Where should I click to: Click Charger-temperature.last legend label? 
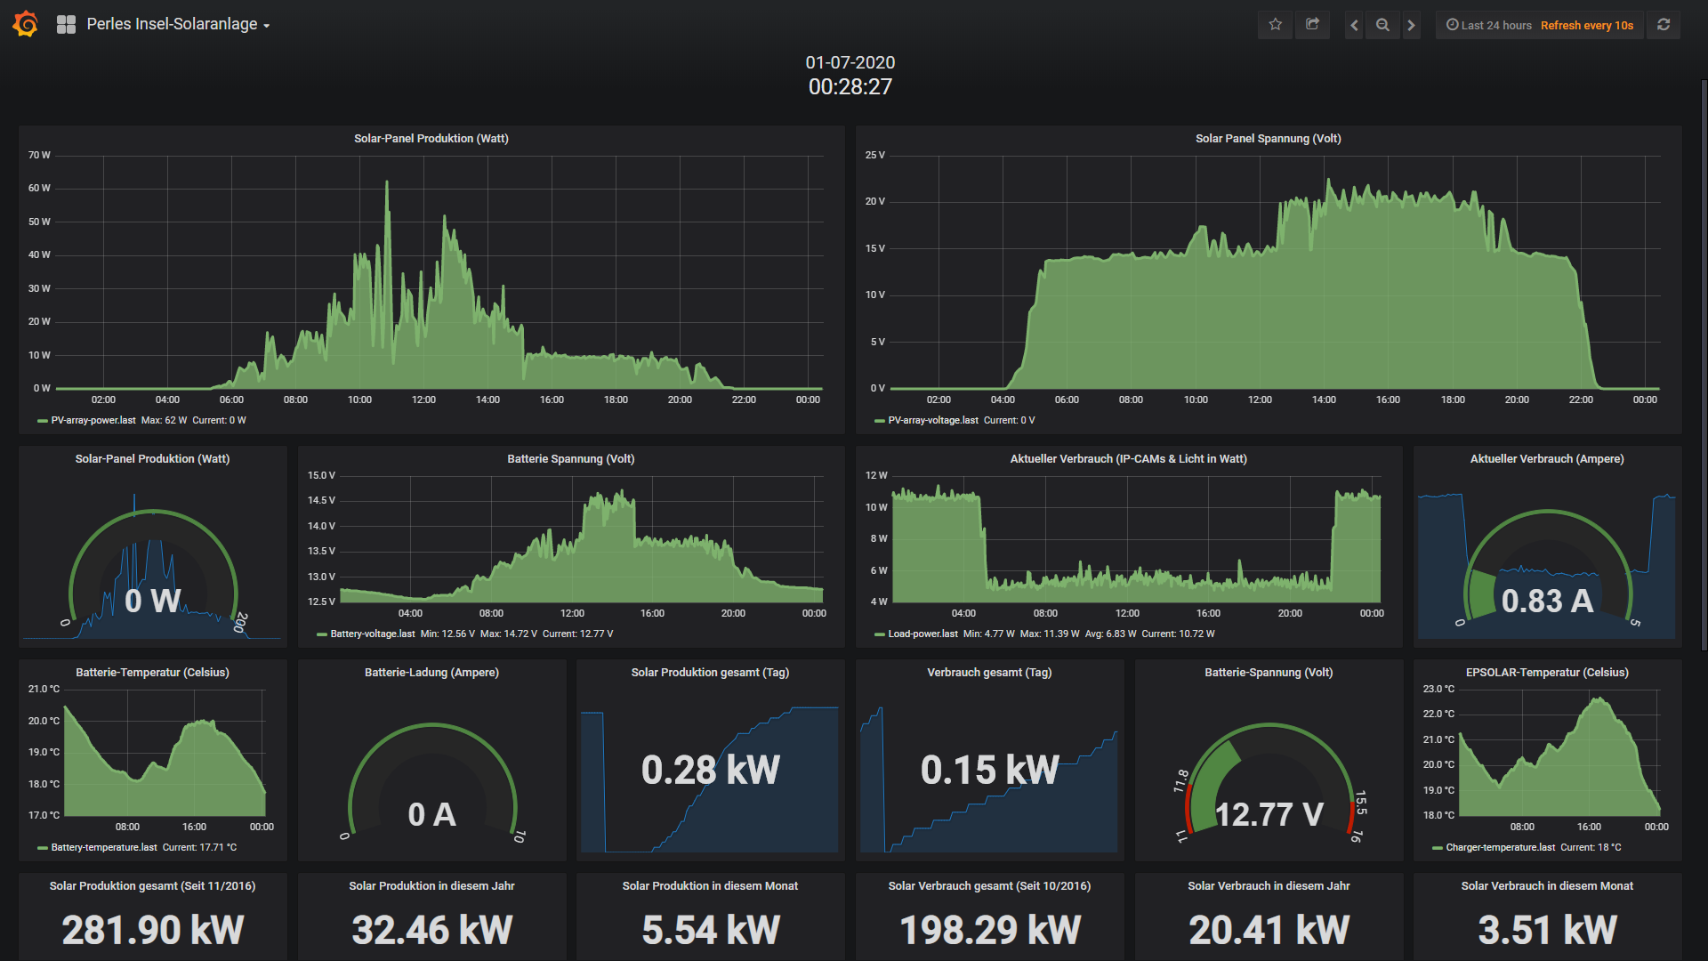click(1500, 847)
